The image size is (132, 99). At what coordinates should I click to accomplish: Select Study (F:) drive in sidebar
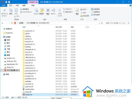click(x=9, y=67)
